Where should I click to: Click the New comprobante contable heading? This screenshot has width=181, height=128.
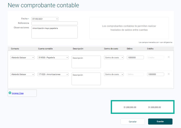click(x=43, y=5)
